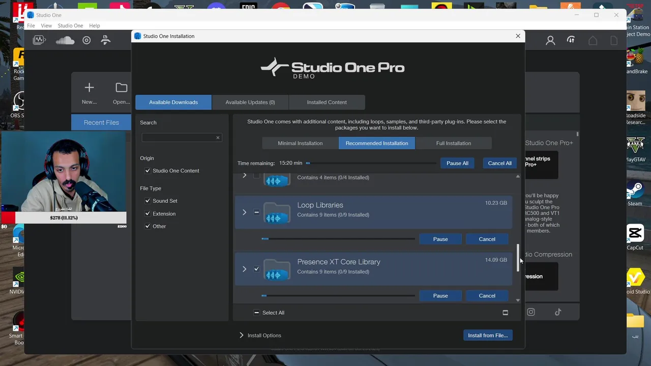Image resolution: width=651 pixels, height=366 pixels.
Task: Click the circular record-style icon in Studio One toolbar
Action: click(86, 40)
